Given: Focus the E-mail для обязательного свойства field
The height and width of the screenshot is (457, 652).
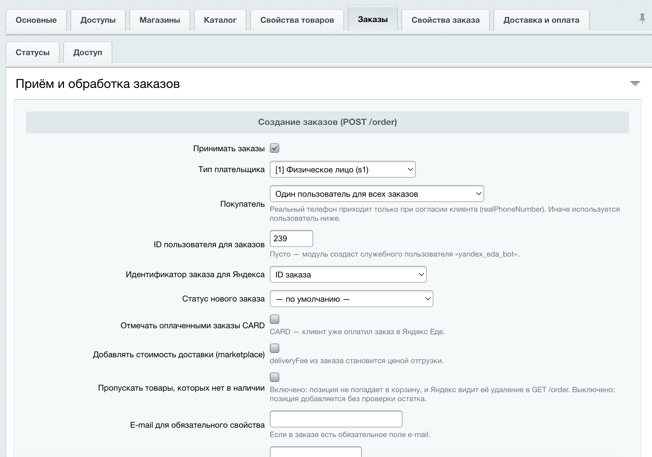Looking at the screenshot, I should pyautogui.click(x=336, y=419).
